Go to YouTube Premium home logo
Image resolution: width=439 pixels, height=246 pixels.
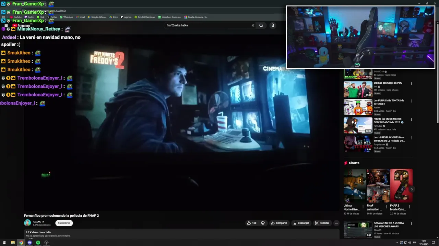click(21, 26)
